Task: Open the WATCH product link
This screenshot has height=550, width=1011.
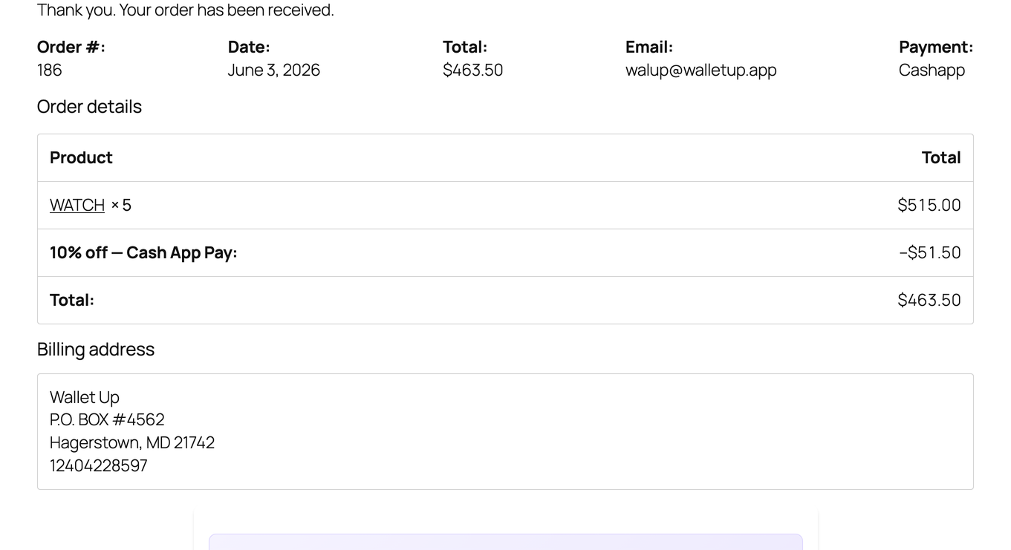Action: coord(77,205)
